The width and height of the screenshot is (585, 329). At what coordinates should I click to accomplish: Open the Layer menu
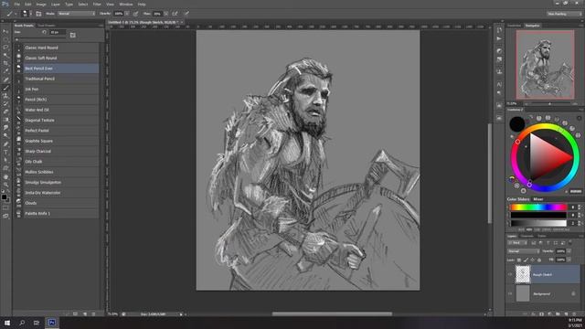[x=55, y=4]
